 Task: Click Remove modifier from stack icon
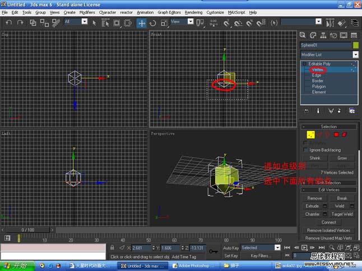coord(339,111)
